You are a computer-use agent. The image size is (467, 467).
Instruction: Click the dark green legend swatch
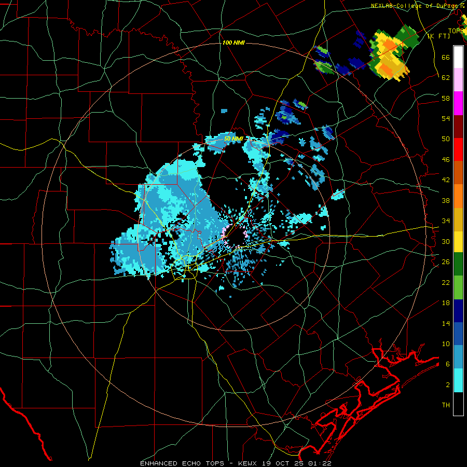458,264
